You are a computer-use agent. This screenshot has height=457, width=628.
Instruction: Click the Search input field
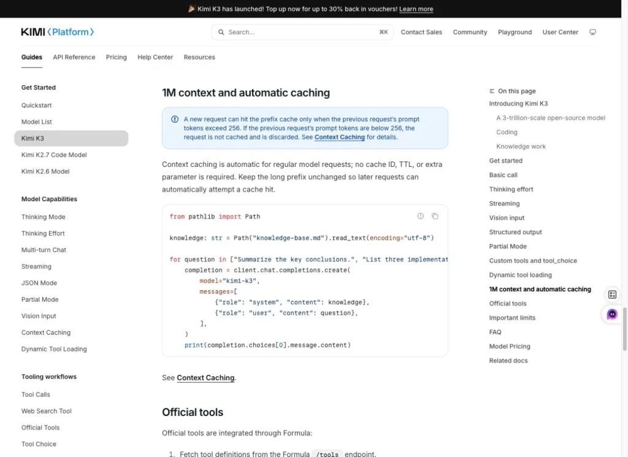click(x=302, y=32)
